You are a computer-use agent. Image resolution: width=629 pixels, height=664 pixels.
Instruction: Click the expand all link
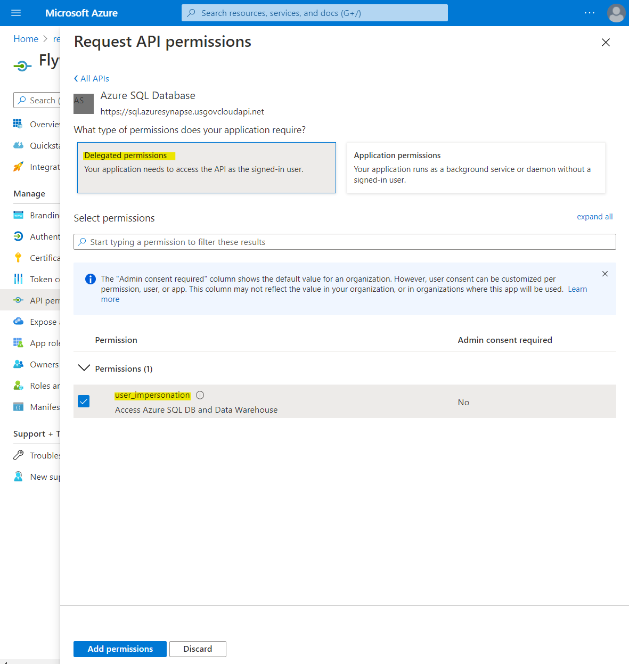coord(594,217)
